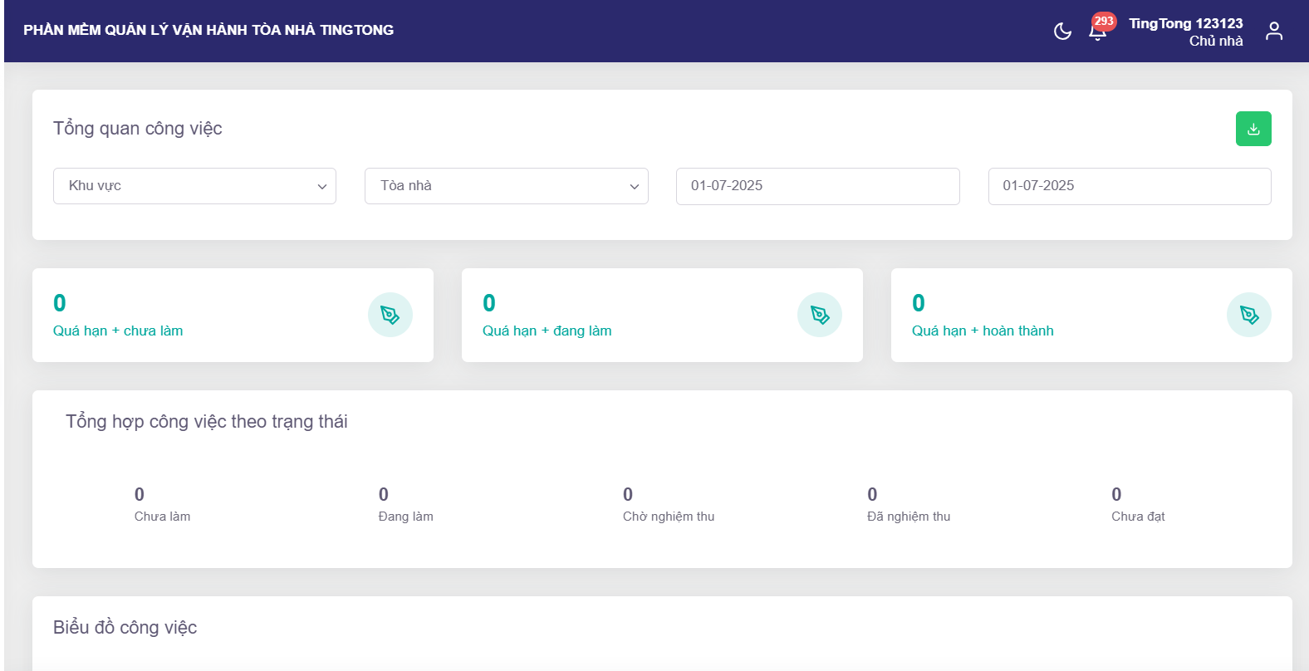Screen dimensions: 1309x671
Task: Download the report using the green button
Action: tap(1253, 129)
